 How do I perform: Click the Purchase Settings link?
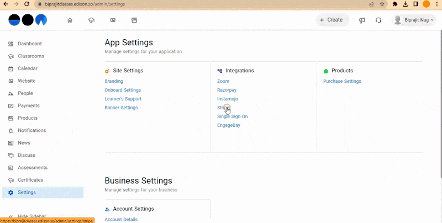pyautogui.click(x=342, y=81)
